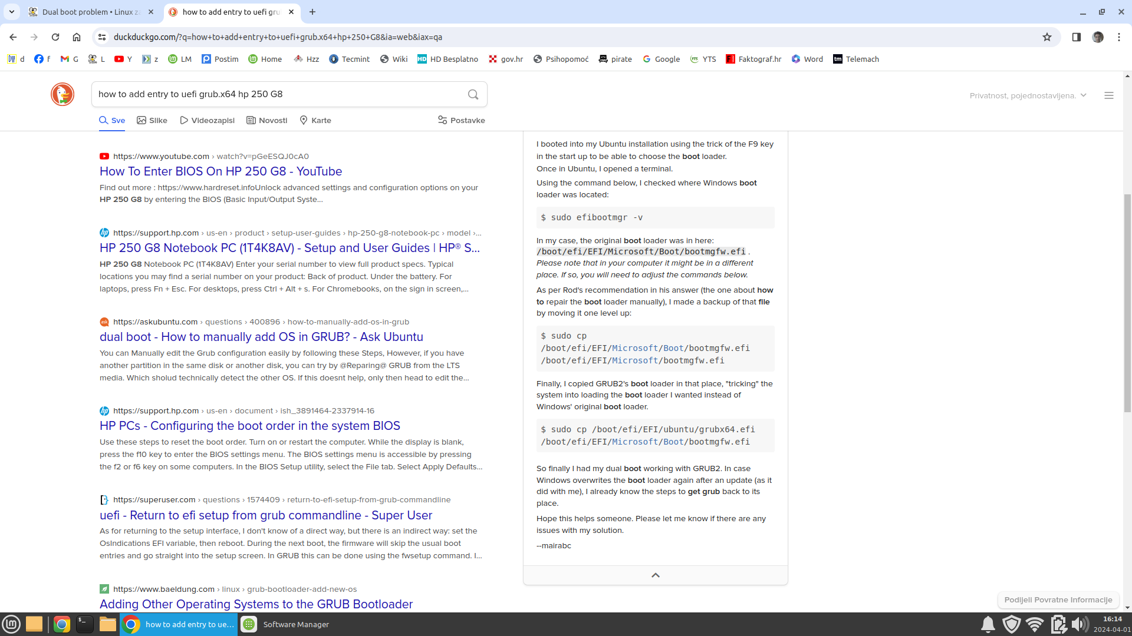This screenshot has height=636, width=1132.
Task: Go back using the browser back arrow
Action: click(13, 37)
